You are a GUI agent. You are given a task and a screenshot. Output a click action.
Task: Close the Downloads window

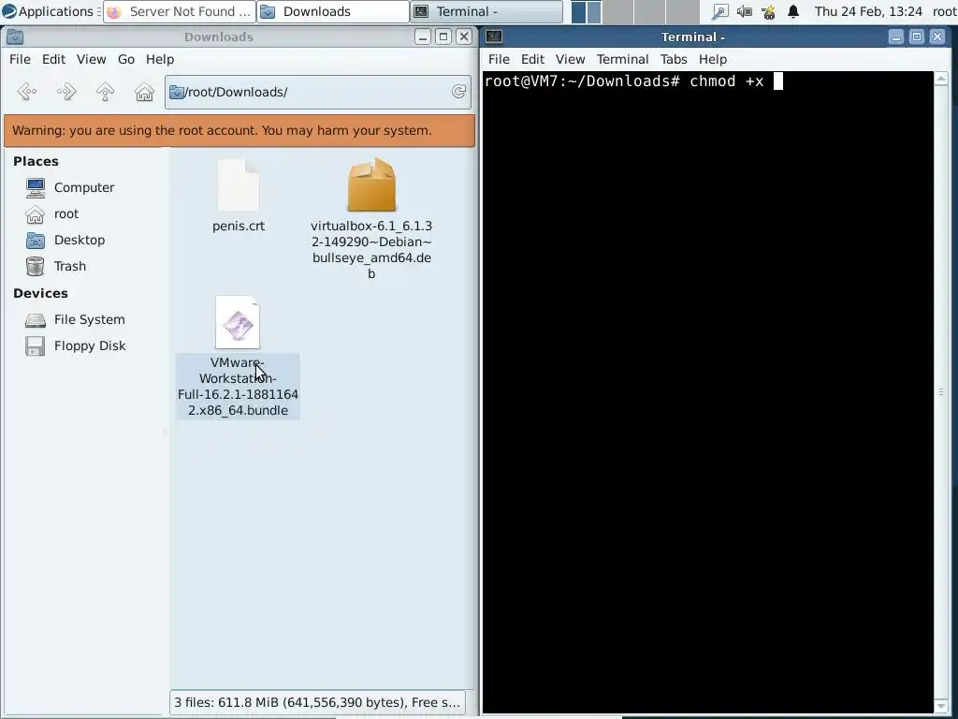point(464,37)
